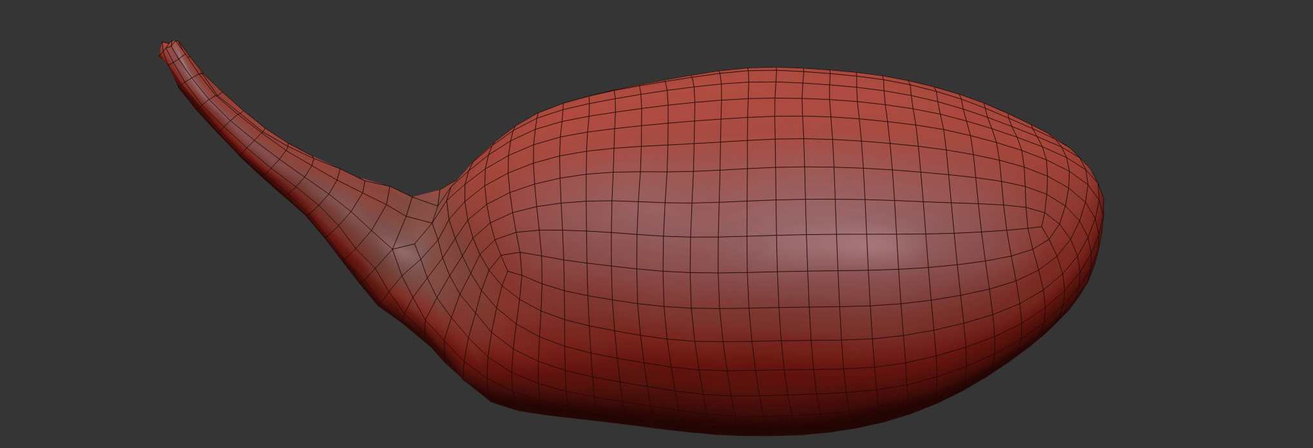
Task: Select the upper-left curved shoulder of the body
Action: (515, 135)
